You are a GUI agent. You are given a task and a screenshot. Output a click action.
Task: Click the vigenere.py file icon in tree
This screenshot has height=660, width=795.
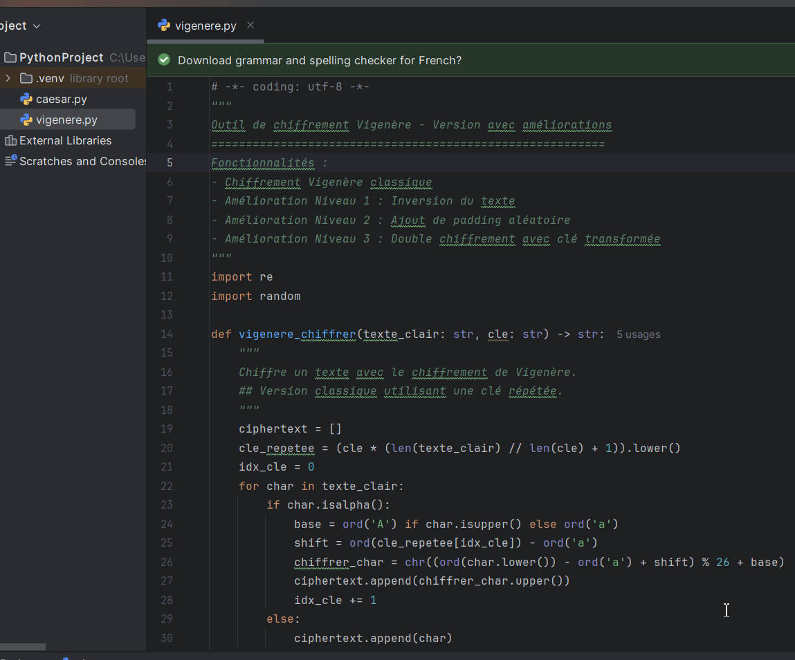tap(26, 120)
